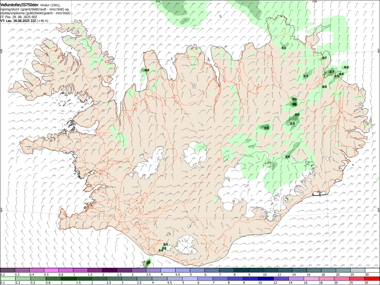Viewport: 380px width, 285px height.
Task: Click the Veðurstofan/IS750dev title text
Action: coord(19,4)
